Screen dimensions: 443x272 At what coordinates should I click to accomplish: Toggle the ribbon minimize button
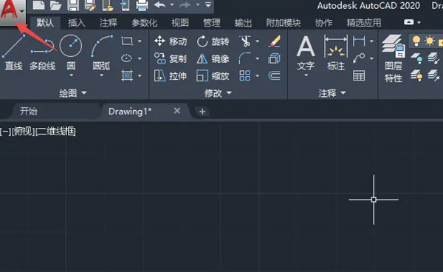409,22
